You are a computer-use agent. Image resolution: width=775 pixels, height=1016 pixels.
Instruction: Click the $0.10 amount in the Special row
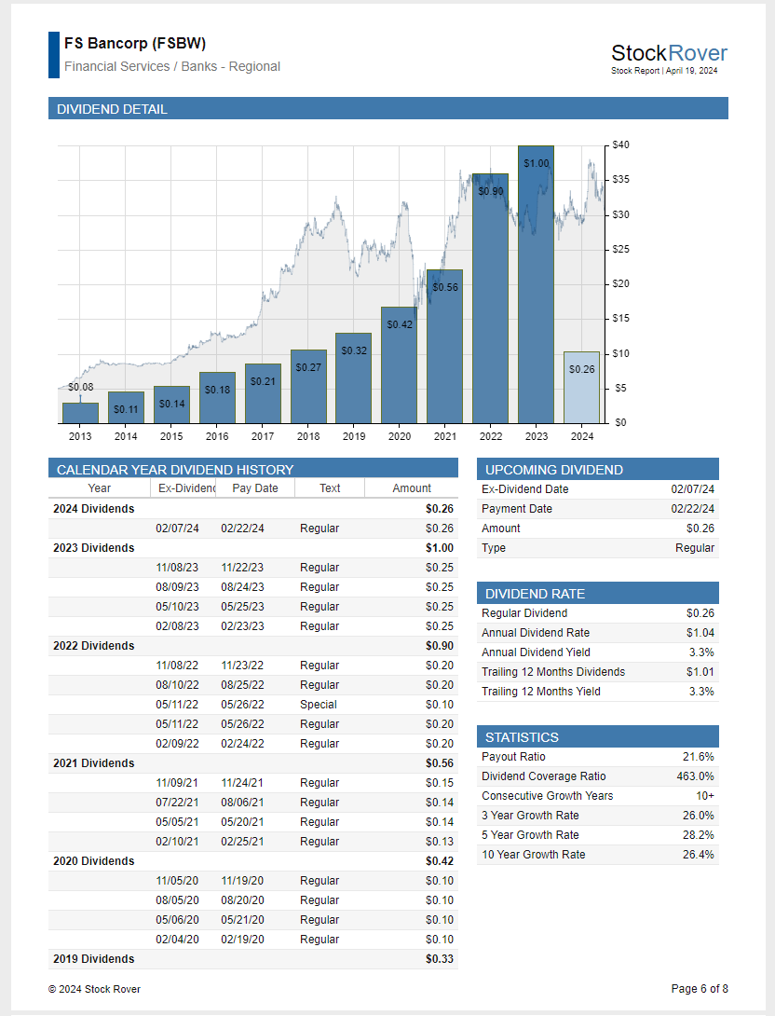point(440,705)
